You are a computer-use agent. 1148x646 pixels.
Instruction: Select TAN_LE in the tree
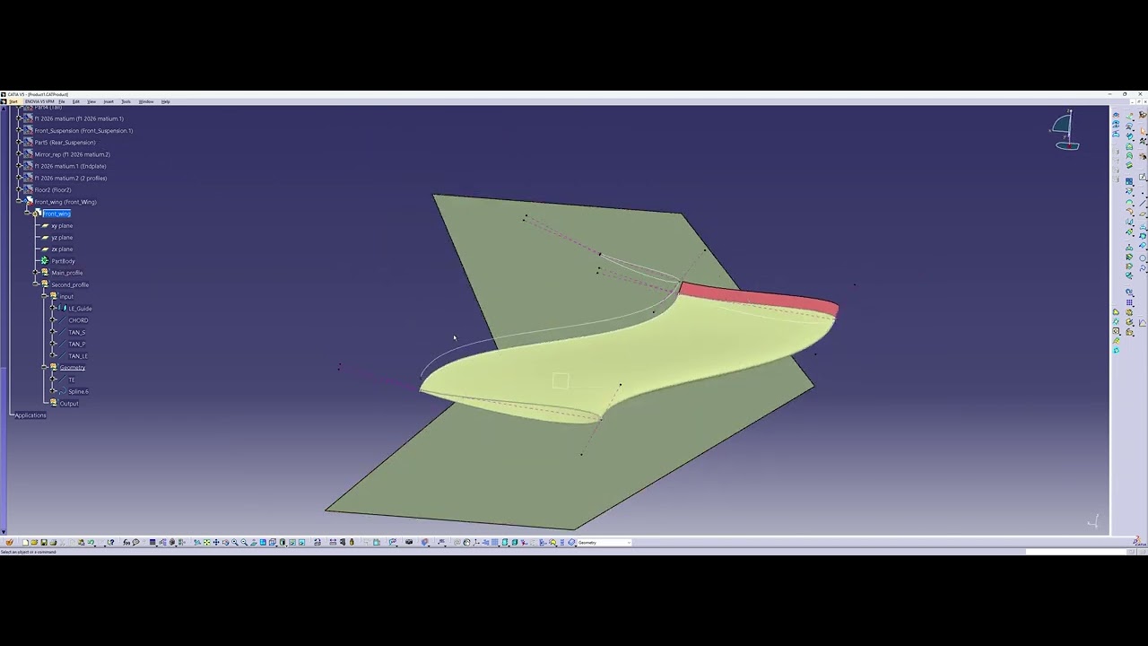78,355
